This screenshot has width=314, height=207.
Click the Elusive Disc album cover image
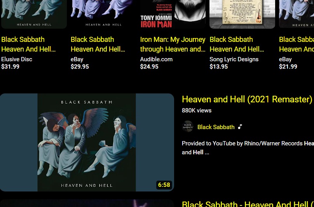point(34,14)
